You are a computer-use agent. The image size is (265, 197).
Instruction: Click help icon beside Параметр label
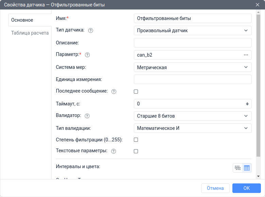87,55
